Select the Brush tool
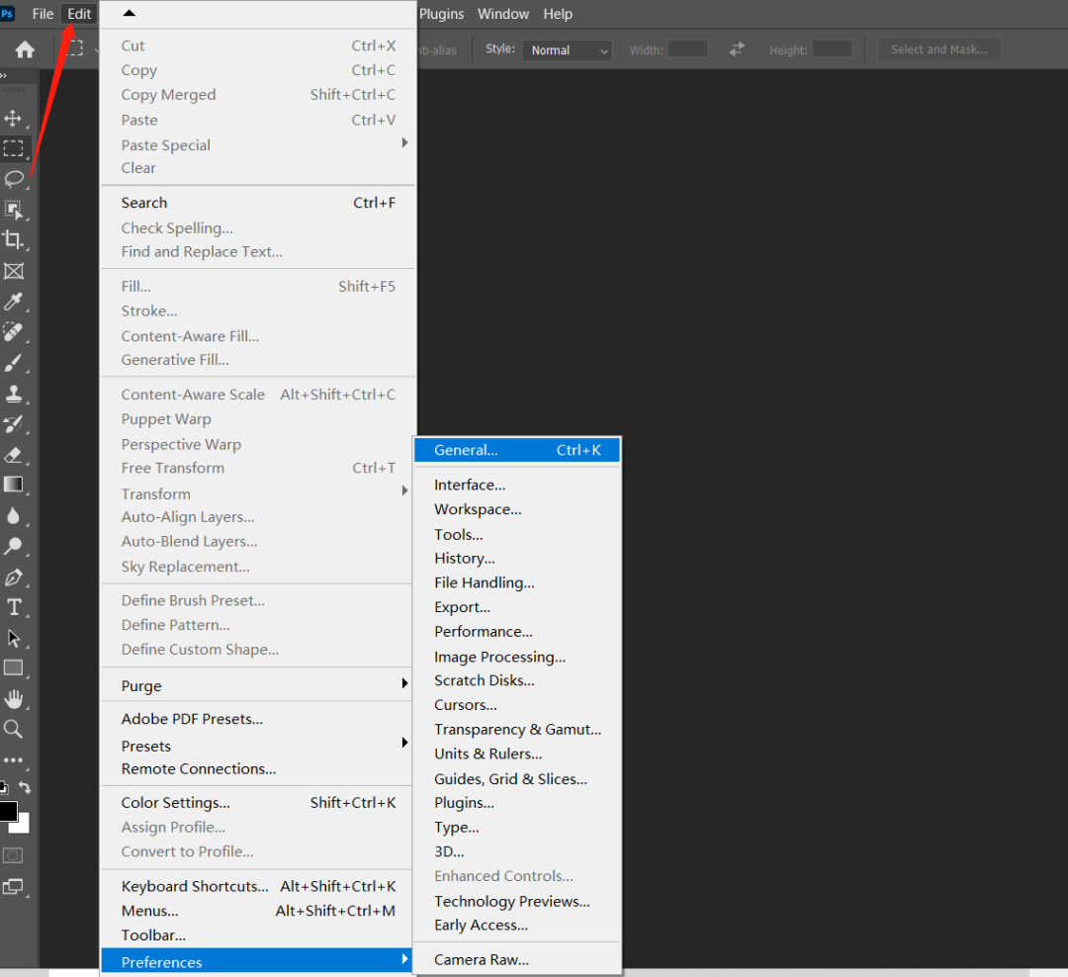Image resolution: width=1068 pixels, height=977 pixels. (x=14, y=363)
